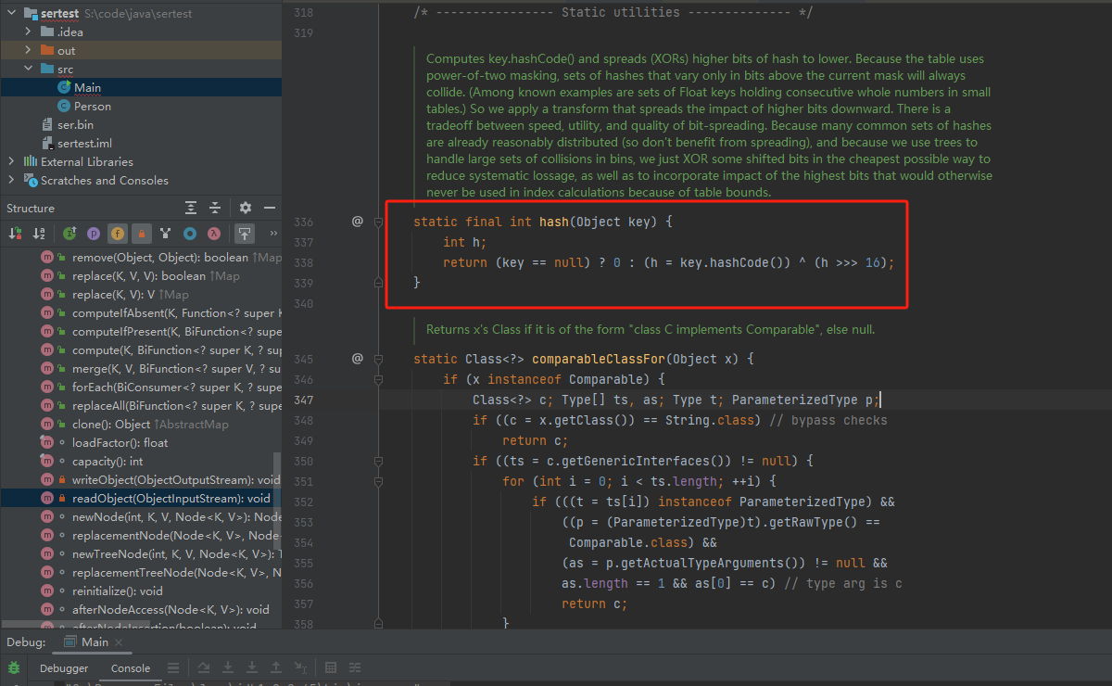Viewport: 1112px width, 686px height.
Task: Toggle Show Anonymous Classes blue circle icon
Action: (x=189, y=234)
